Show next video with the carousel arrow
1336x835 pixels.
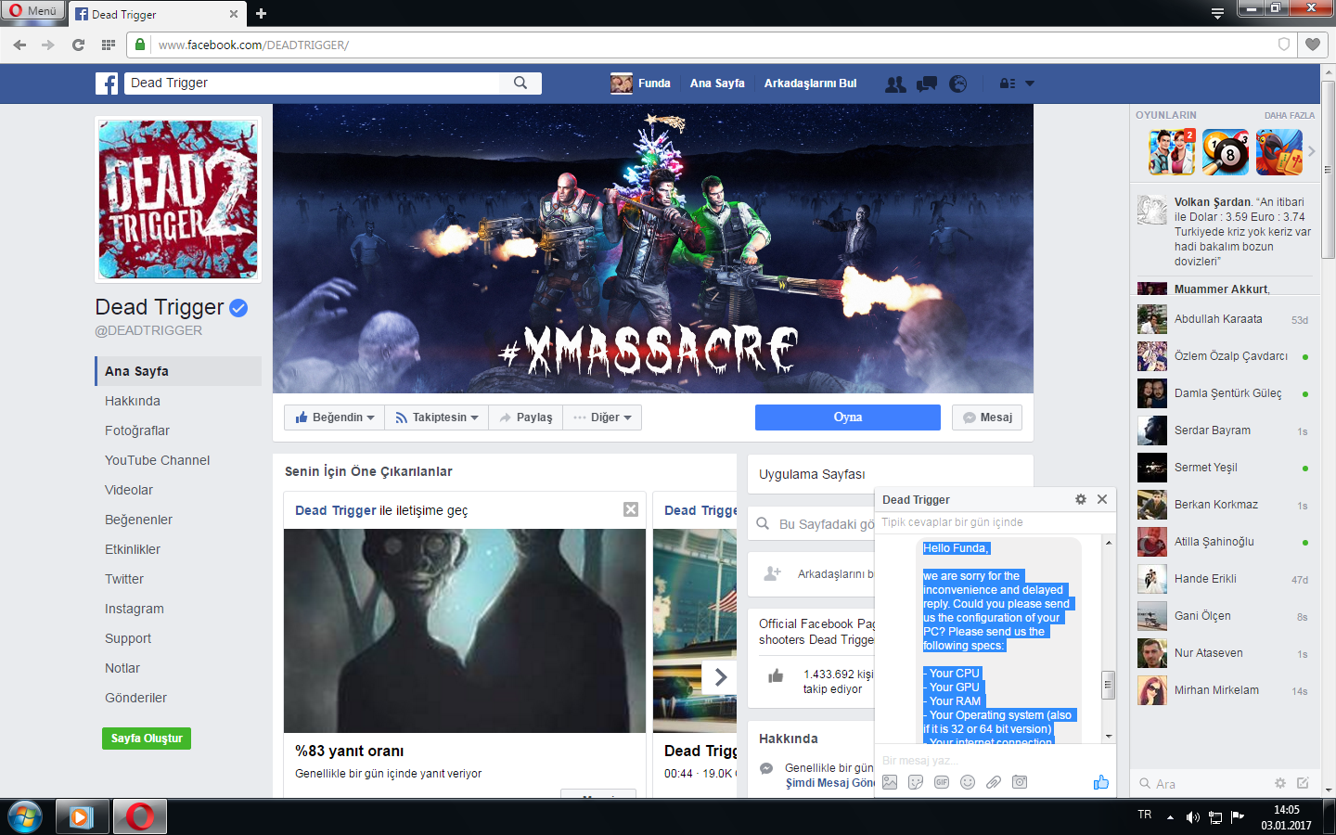coord(720,677)
